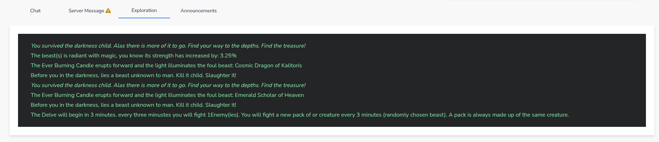Switch to the Chat tab
Viewport: 659px width, 142px height.
35,11
